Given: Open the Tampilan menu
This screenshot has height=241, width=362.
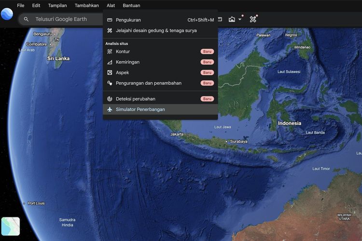Looking at the screenshot, I should tap(57, 5).
